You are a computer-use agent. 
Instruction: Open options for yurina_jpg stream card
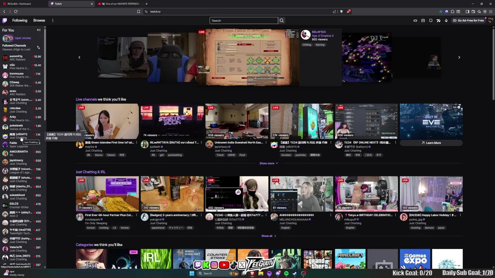460,215
